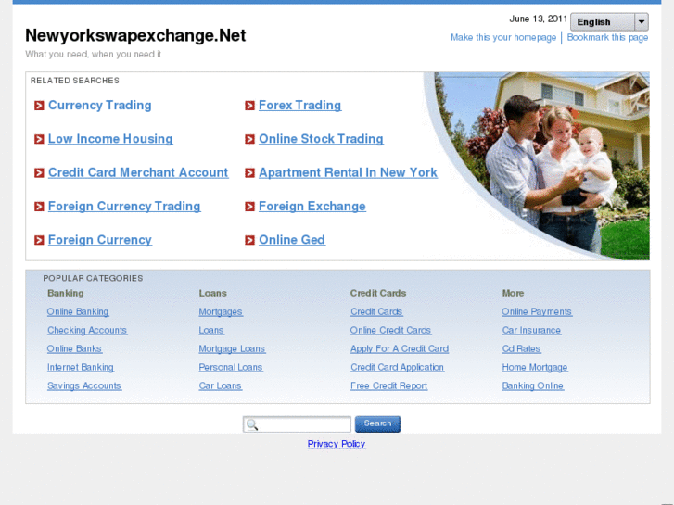Click the first Credit Cards link under heading
Viewport: 674px width, 505px height.
pos(376,312)
